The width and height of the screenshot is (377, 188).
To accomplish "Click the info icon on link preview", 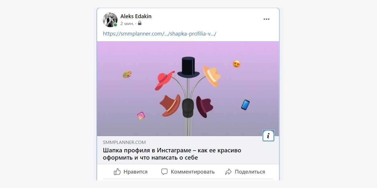I will (268, 136).
